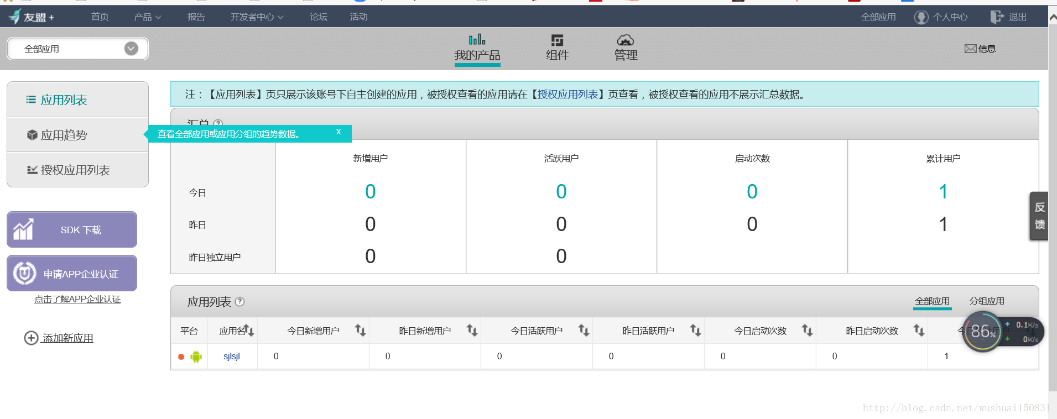Click the orange status dot for sjlsjl
1057x419 pixels.
[x=181, y=357]
